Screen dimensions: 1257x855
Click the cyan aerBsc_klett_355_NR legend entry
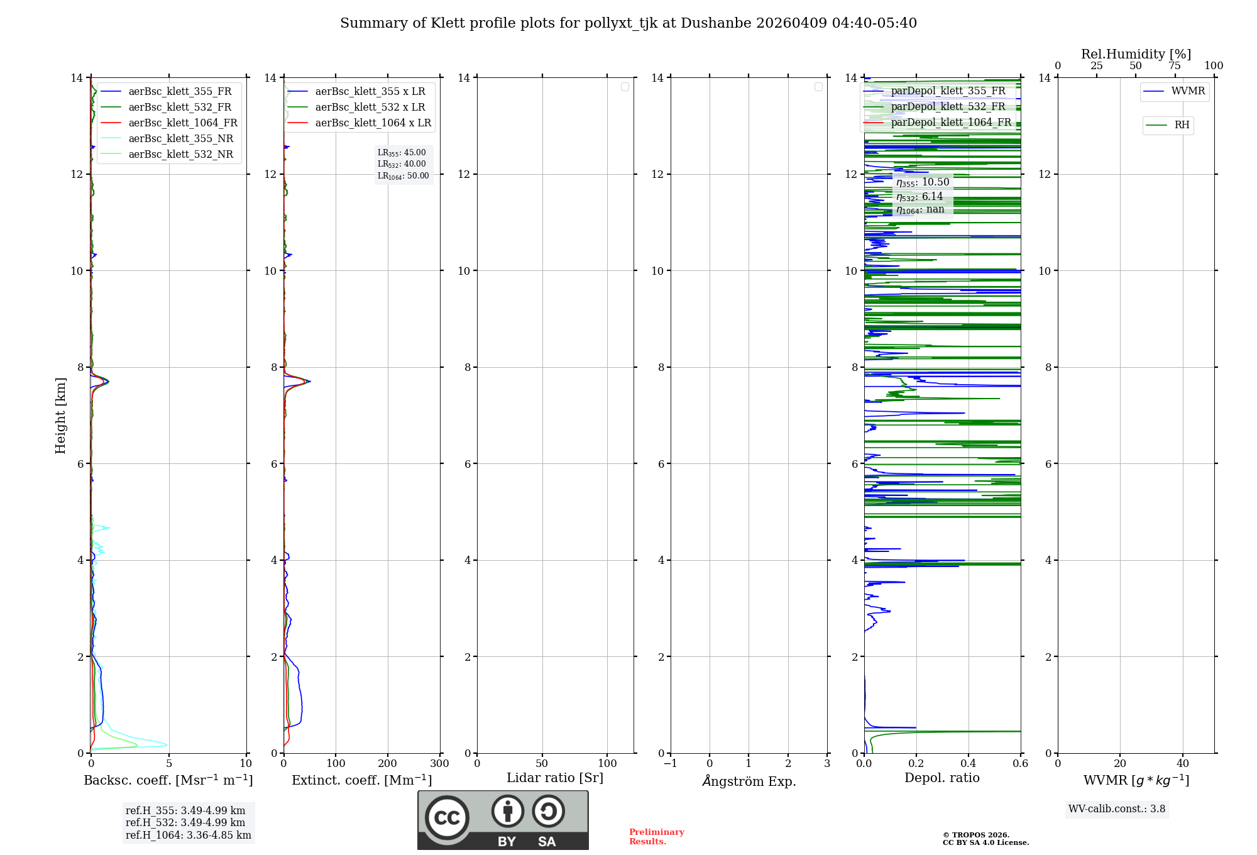pyautogui.click(x=180, y=139)
